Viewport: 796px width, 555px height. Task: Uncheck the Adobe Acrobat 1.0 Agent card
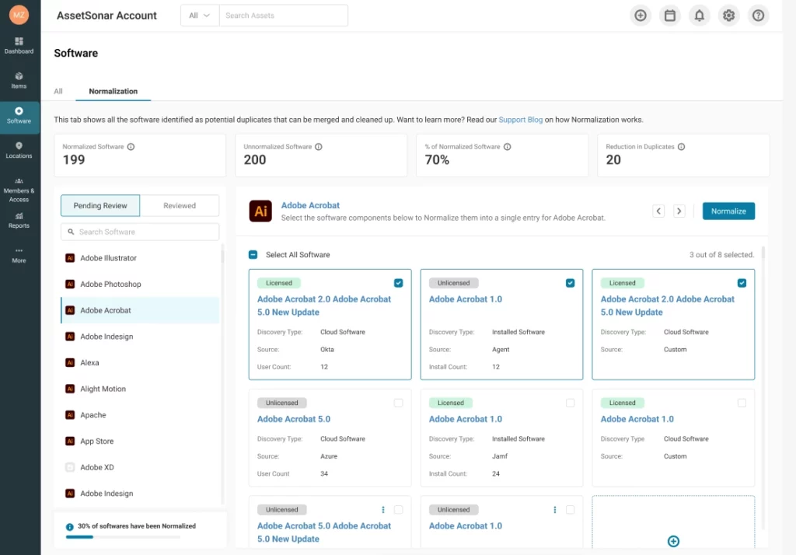pyautogui.click(x=570, y=283)
